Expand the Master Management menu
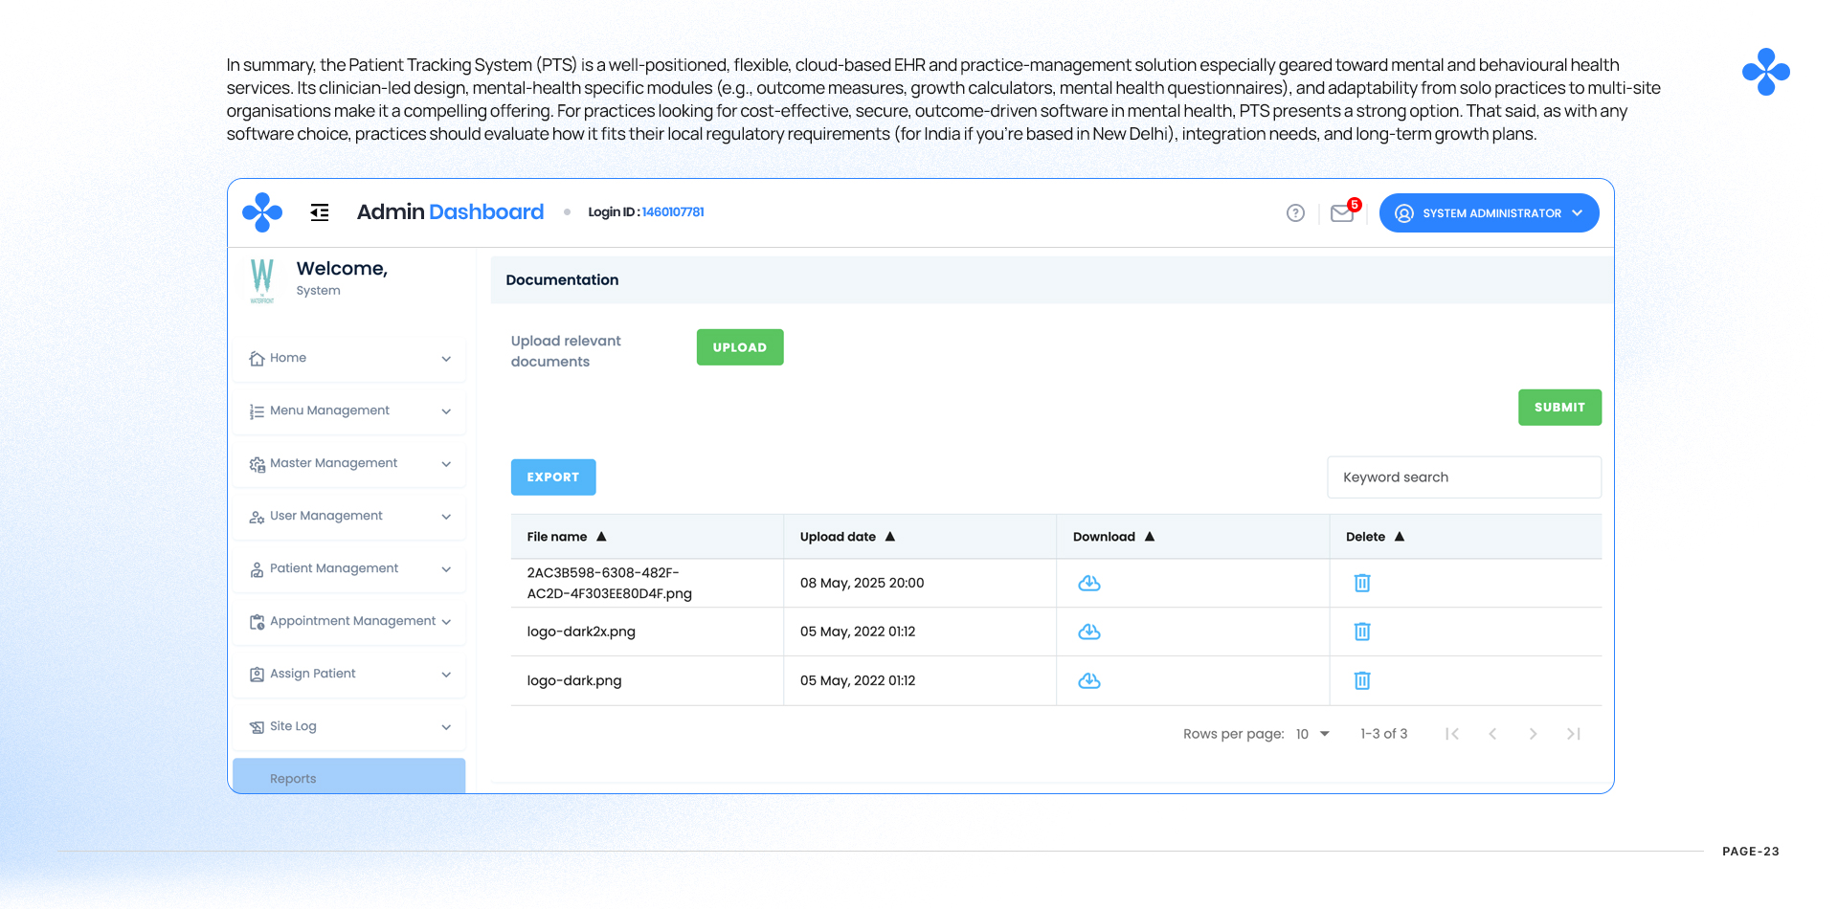 coord(348,463)
